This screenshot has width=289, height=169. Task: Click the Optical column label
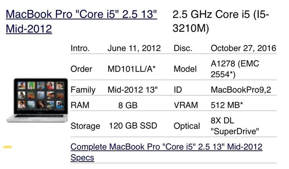[187, 126]
